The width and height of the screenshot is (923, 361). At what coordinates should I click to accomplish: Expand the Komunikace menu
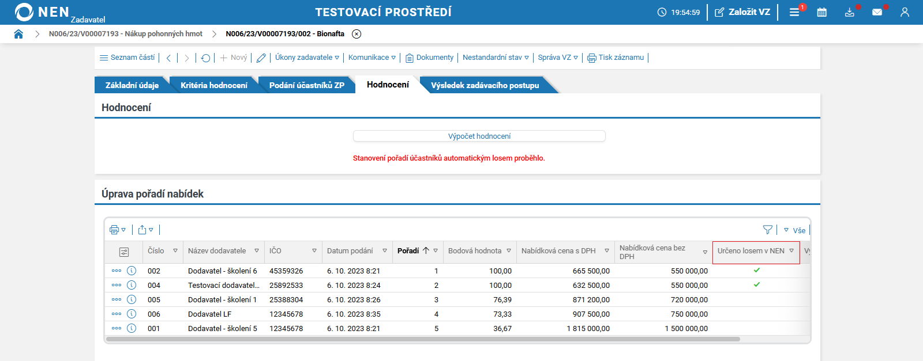(372, 58)
